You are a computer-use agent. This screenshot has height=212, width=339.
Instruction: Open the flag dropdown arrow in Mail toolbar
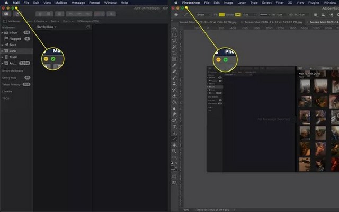(x=102, y=14)
